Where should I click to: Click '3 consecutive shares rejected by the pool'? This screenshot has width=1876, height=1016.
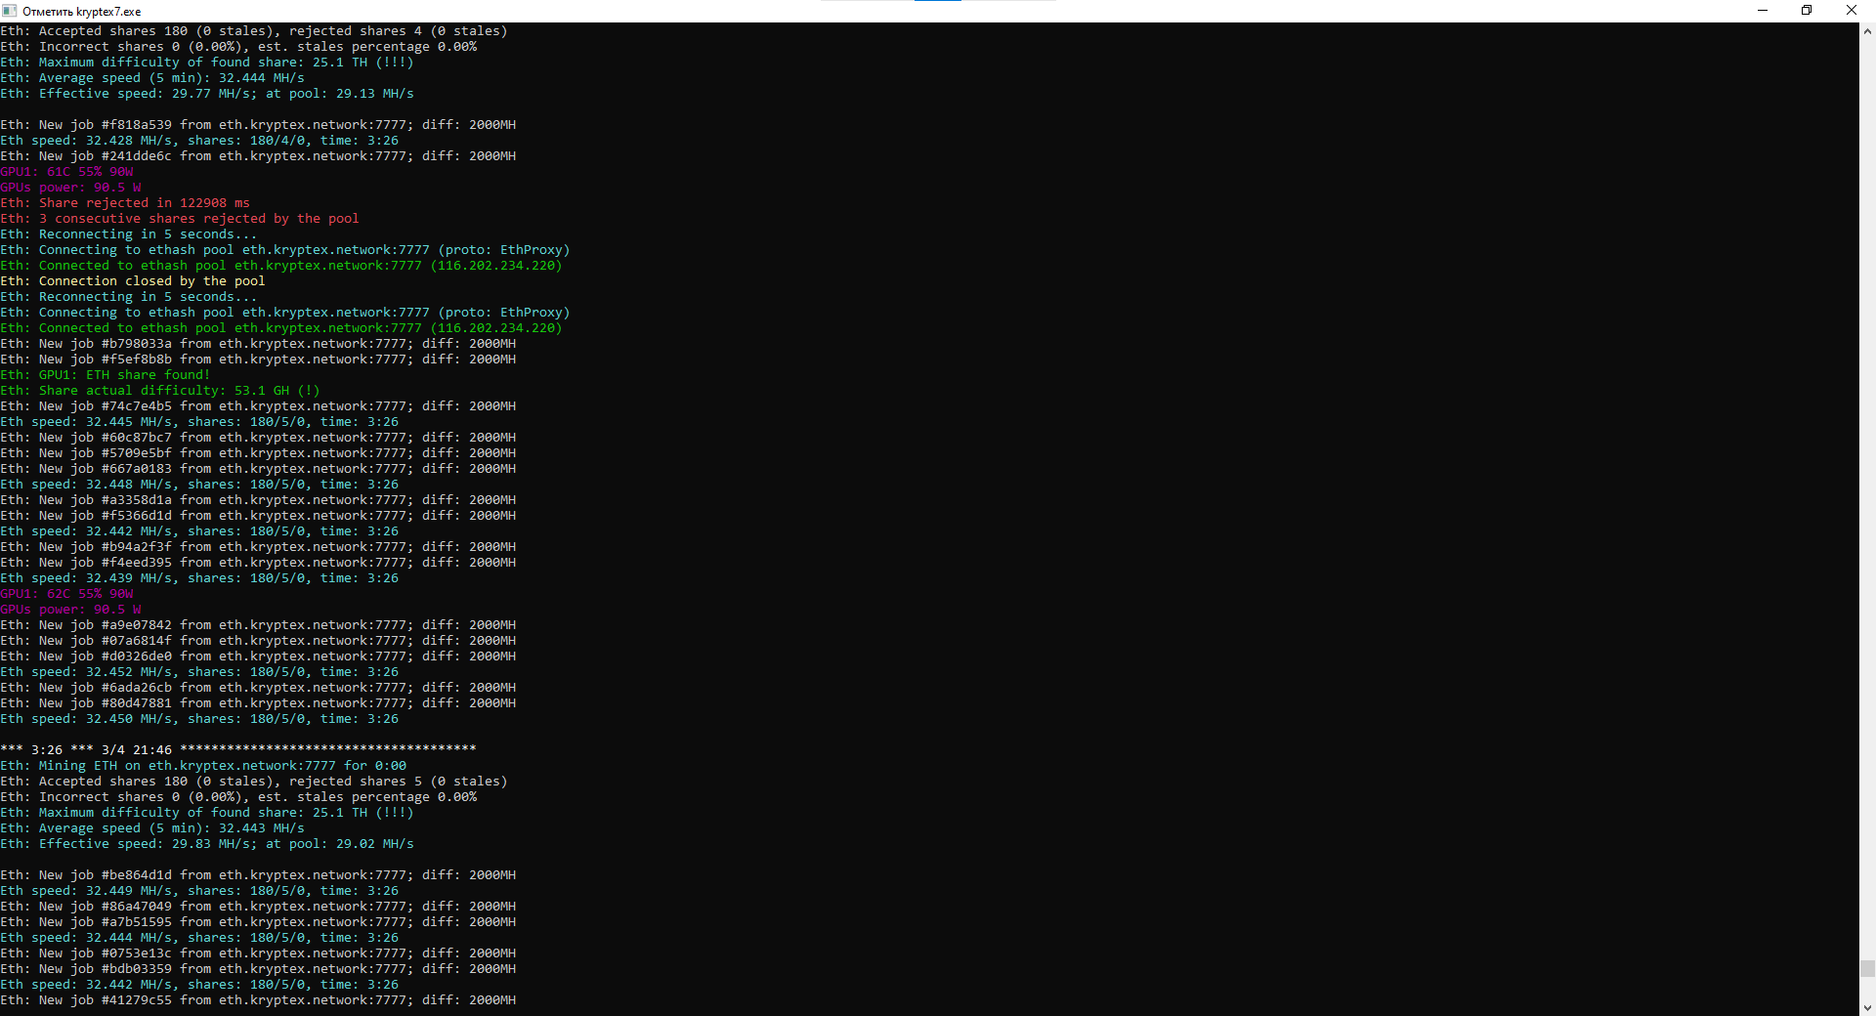pos(199,219)
